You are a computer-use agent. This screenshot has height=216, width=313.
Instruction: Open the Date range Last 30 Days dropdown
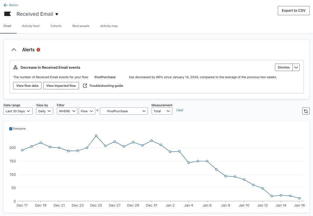(18, 111)
